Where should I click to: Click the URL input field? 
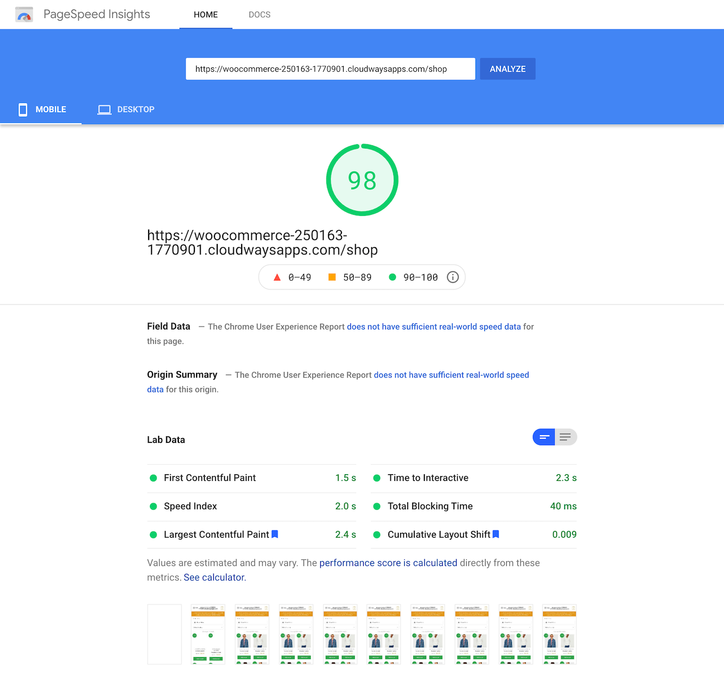tap(330, 69)
